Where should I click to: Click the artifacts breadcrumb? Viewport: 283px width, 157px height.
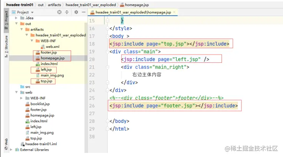(54, 5)
